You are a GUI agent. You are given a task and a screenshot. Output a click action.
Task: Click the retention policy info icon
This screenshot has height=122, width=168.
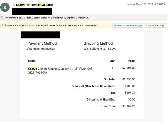point(2,18)
